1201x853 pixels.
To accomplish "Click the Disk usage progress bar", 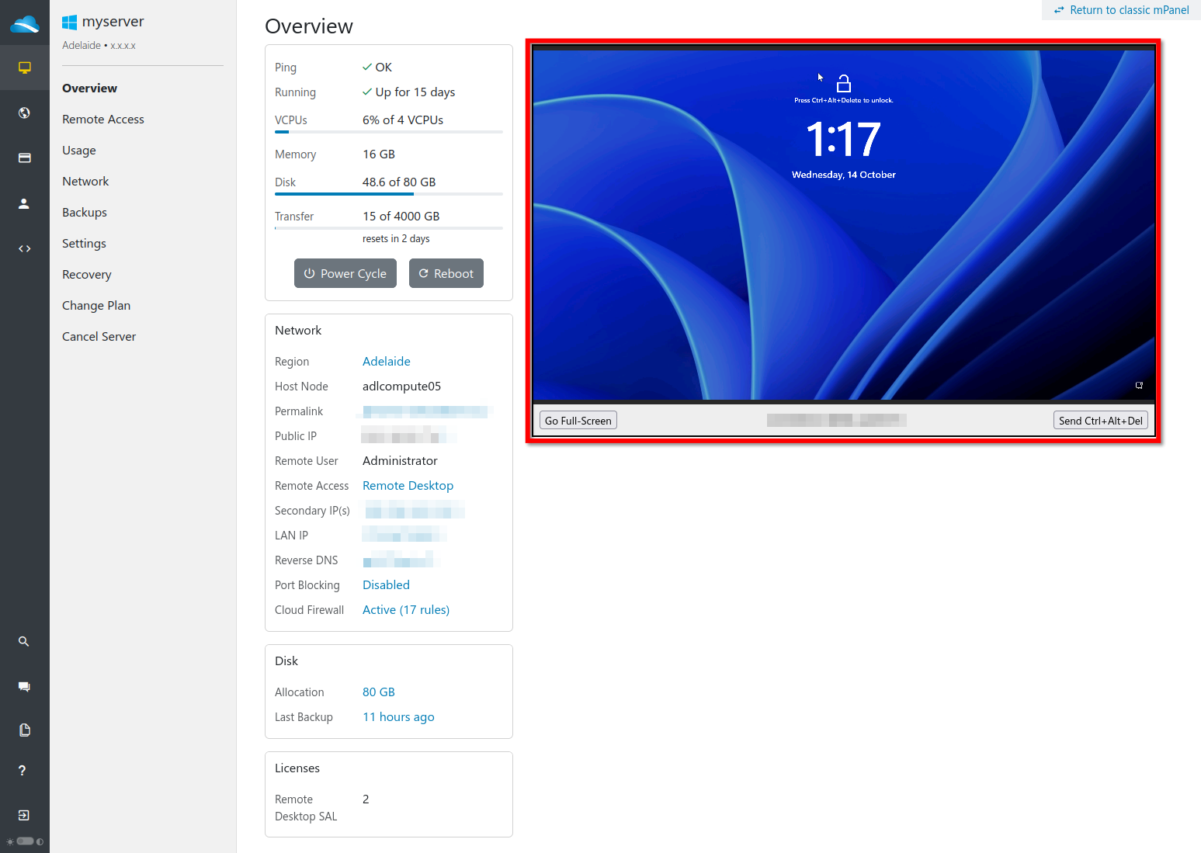I will click(x=389, y=194).
